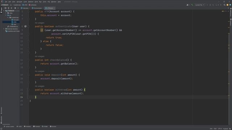Select the ATMMAIN.iml file
The height and width of the screenshot is (130, 232).
(x=13, y=26)
